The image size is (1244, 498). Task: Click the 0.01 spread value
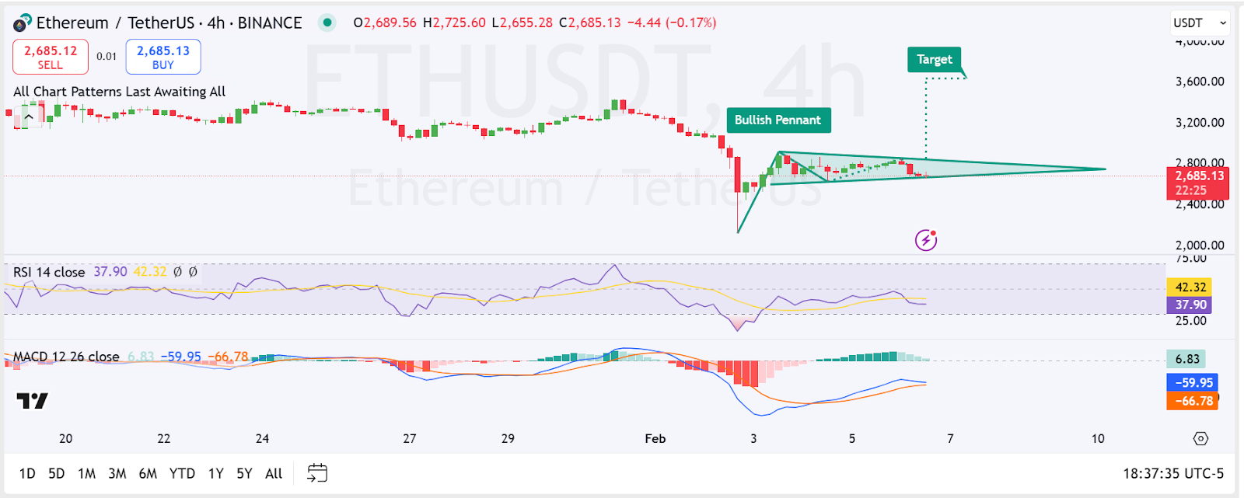[x=107, y=56]
